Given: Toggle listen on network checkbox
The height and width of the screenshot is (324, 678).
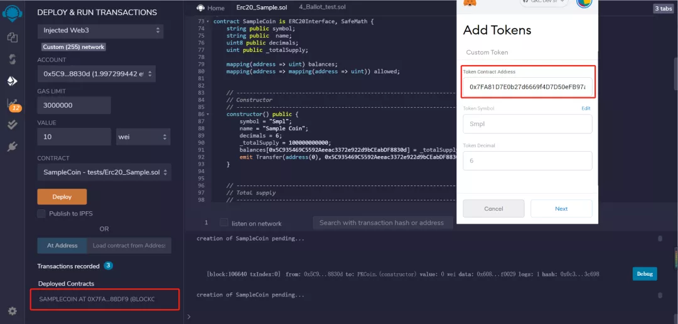Looking at the screenshot, I should pyautogui.click(x=223, y=222).
